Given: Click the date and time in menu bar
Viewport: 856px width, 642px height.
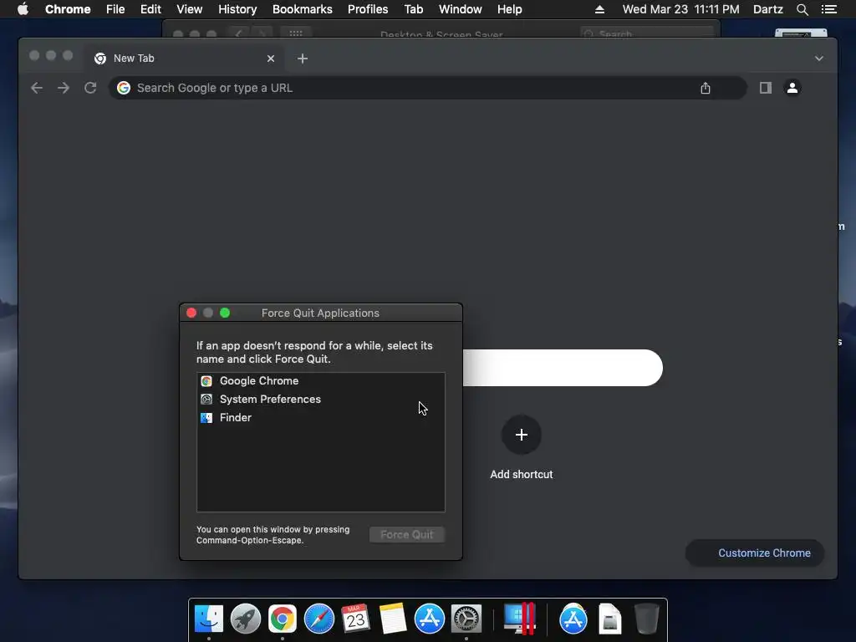Looking at the screenshot, I should pos(680,9).
